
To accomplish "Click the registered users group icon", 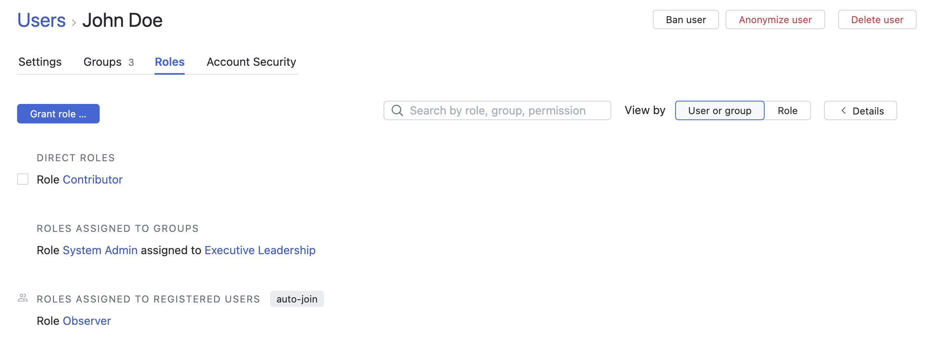I will (x=23, y=298).
